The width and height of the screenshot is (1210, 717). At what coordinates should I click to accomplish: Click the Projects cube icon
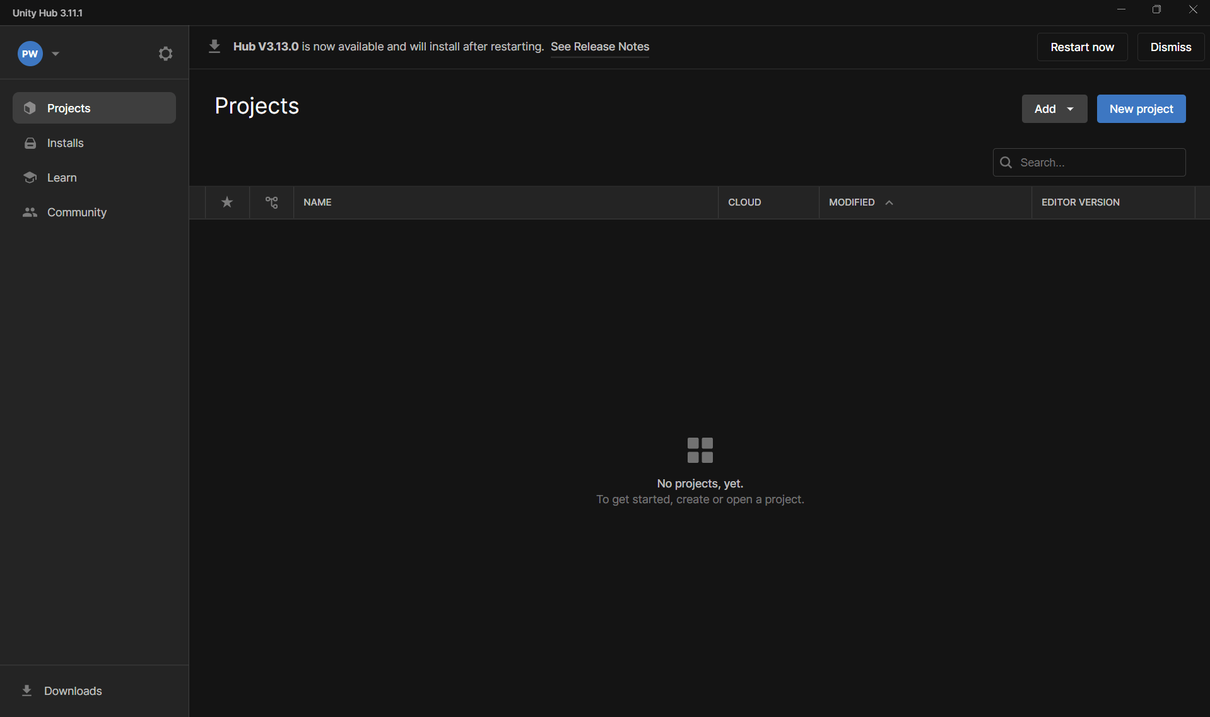(30, 108)
